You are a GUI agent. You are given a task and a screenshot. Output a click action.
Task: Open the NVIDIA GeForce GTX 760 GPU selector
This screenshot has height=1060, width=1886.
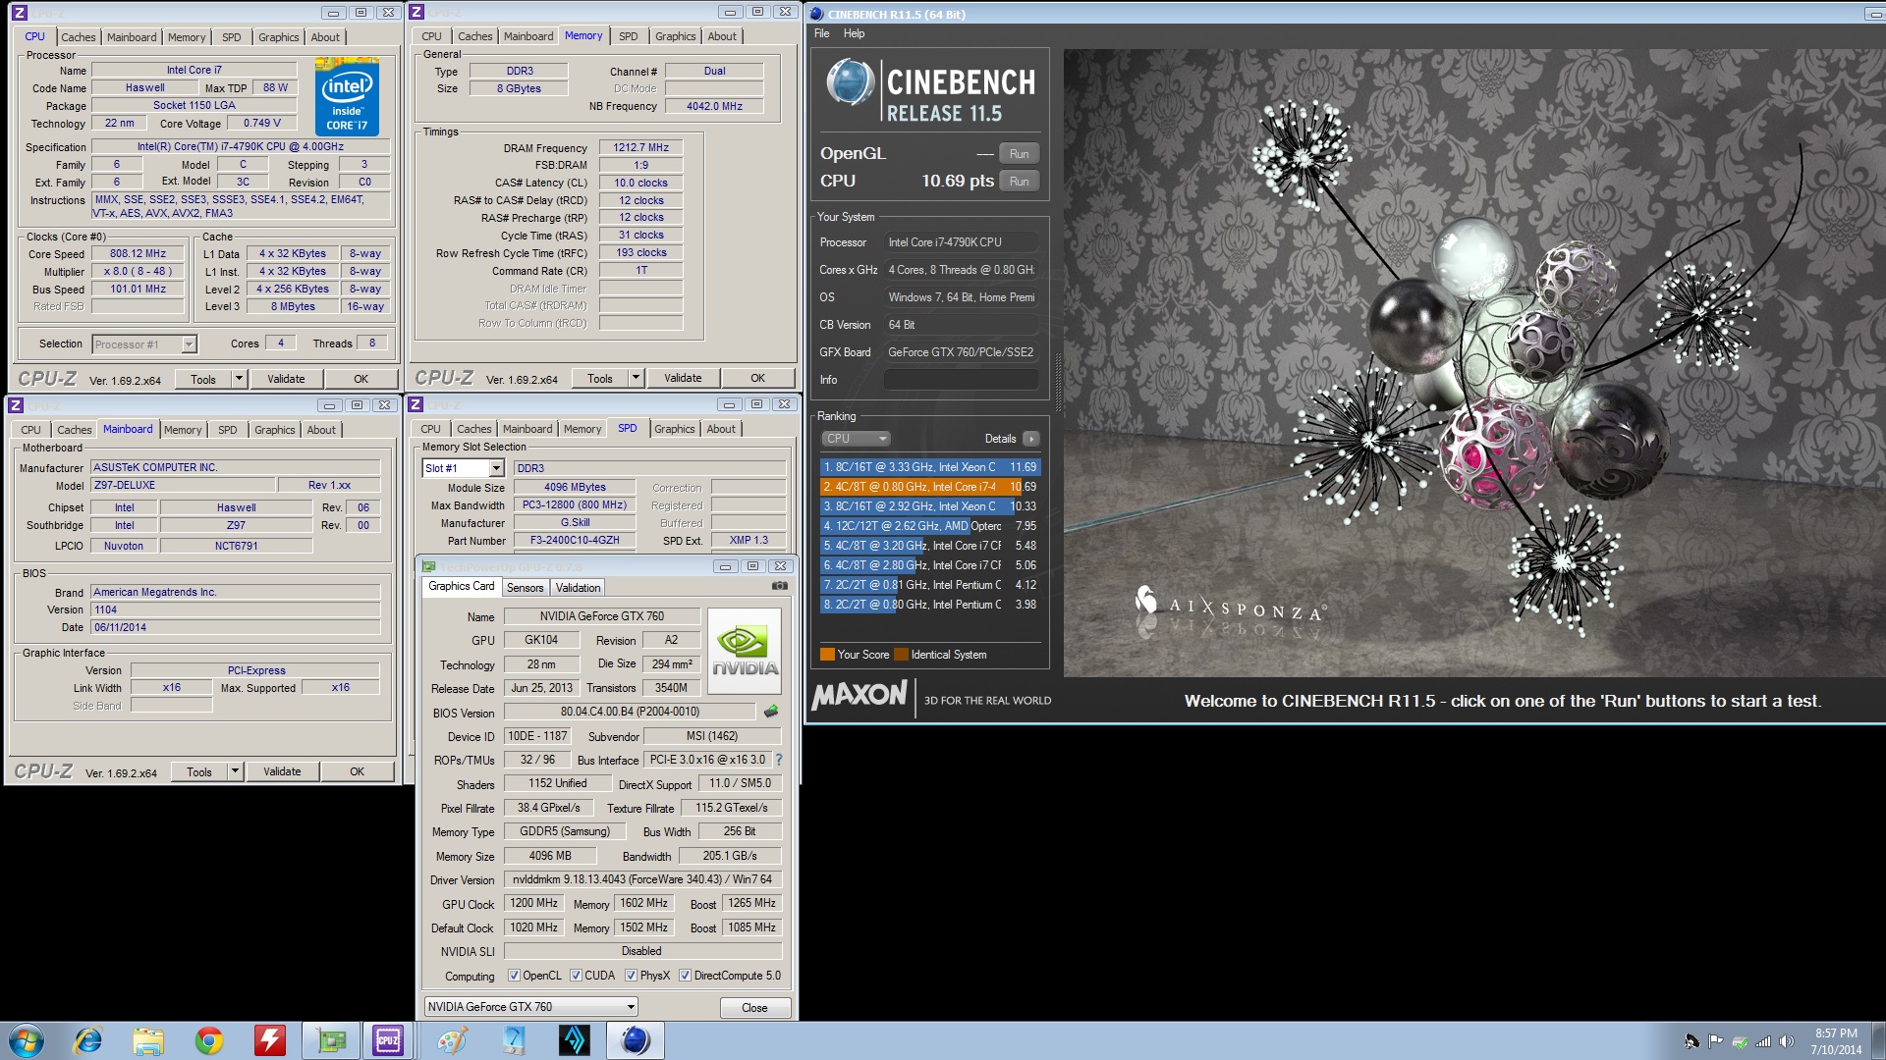point(531,1007)
